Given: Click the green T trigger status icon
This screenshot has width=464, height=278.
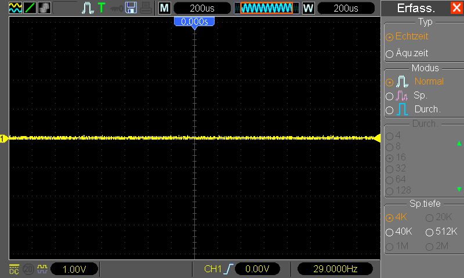Looking at the screenshot, I should click(101, 8).
